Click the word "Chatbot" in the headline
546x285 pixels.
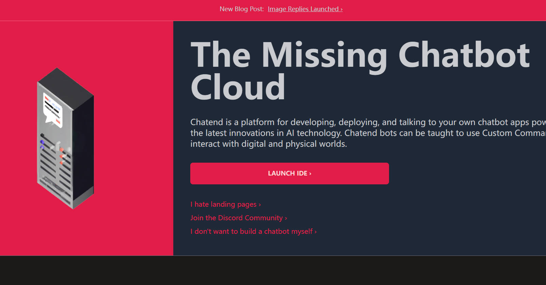point(464,54)
